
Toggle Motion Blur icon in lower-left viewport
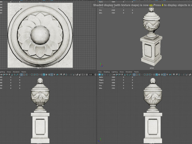click(64, 75)
